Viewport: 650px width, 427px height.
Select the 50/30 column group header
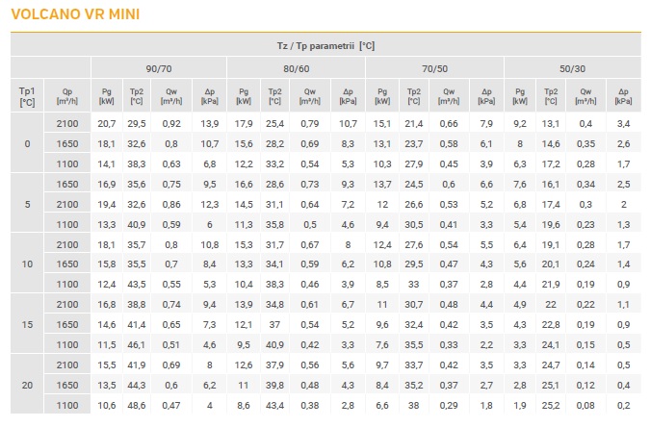[x=572, y=68]
